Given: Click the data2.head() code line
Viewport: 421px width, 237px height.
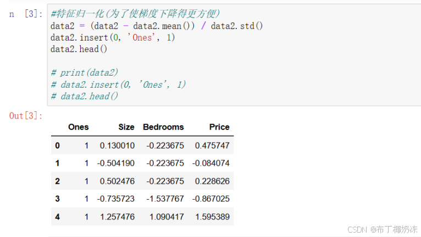Looking at the screenshot, I should [79, 49].
